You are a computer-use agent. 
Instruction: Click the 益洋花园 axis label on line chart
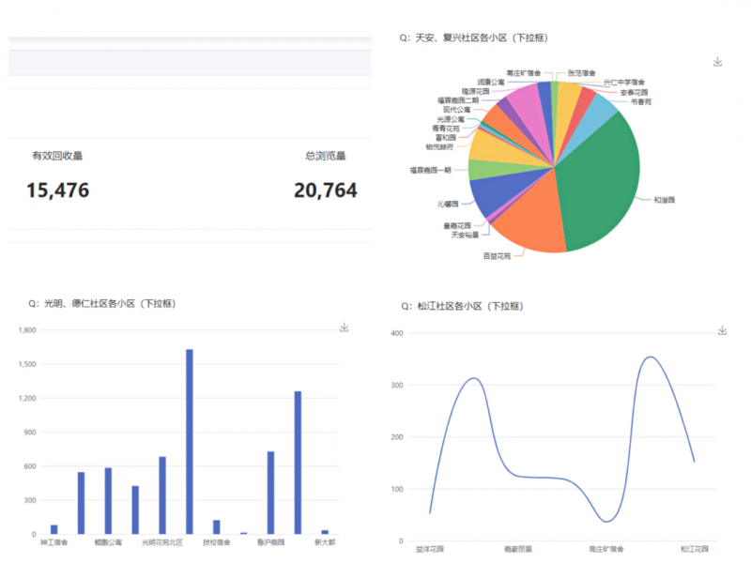click(x=428, y=549)
